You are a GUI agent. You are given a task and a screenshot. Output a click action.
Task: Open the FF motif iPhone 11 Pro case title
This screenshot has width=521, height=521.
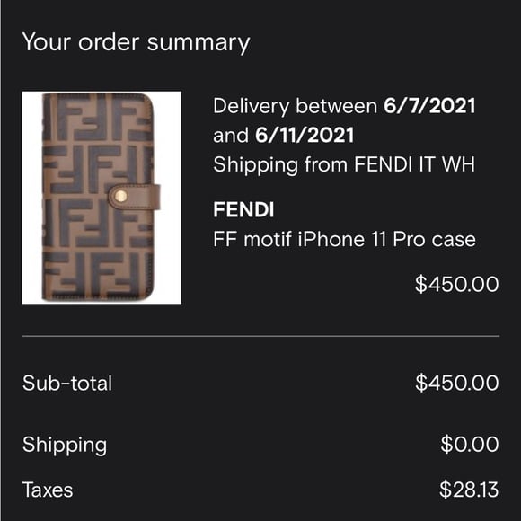point(344,239)
